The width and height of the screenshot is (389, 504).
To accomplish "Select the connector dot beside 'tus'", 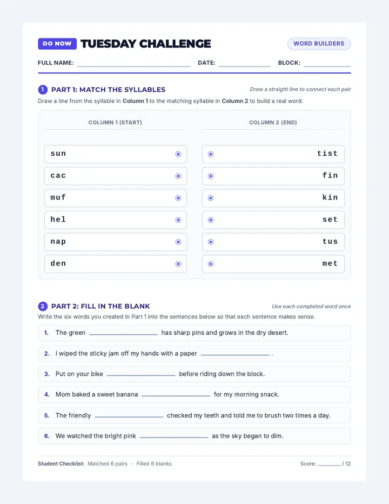I will tap(211, 242).
